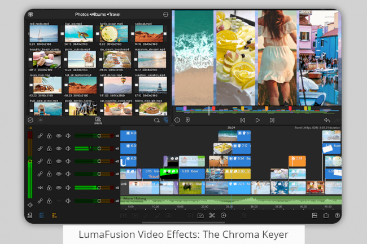Open the help and settings gear

tap(337, 215)
